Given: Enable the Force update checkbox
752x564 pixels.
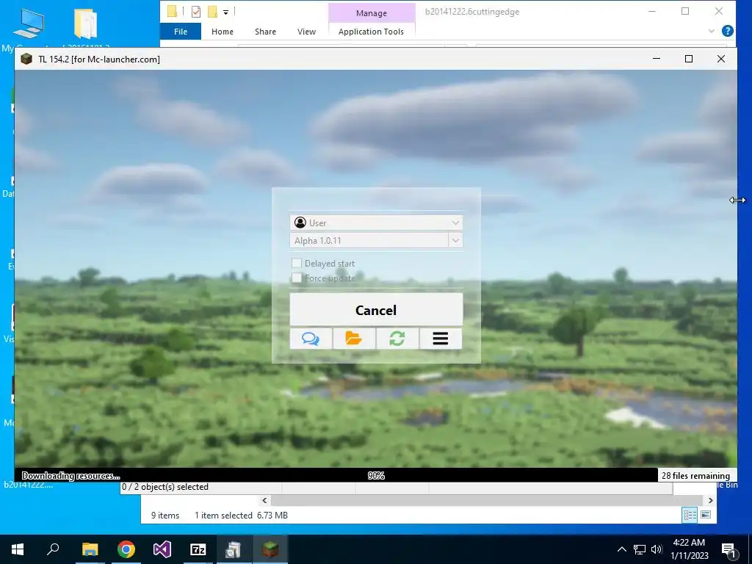Looking at the screenshot, I should (297, 278).
